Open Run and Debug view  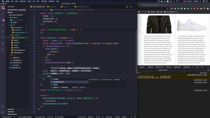click(3, 26)
